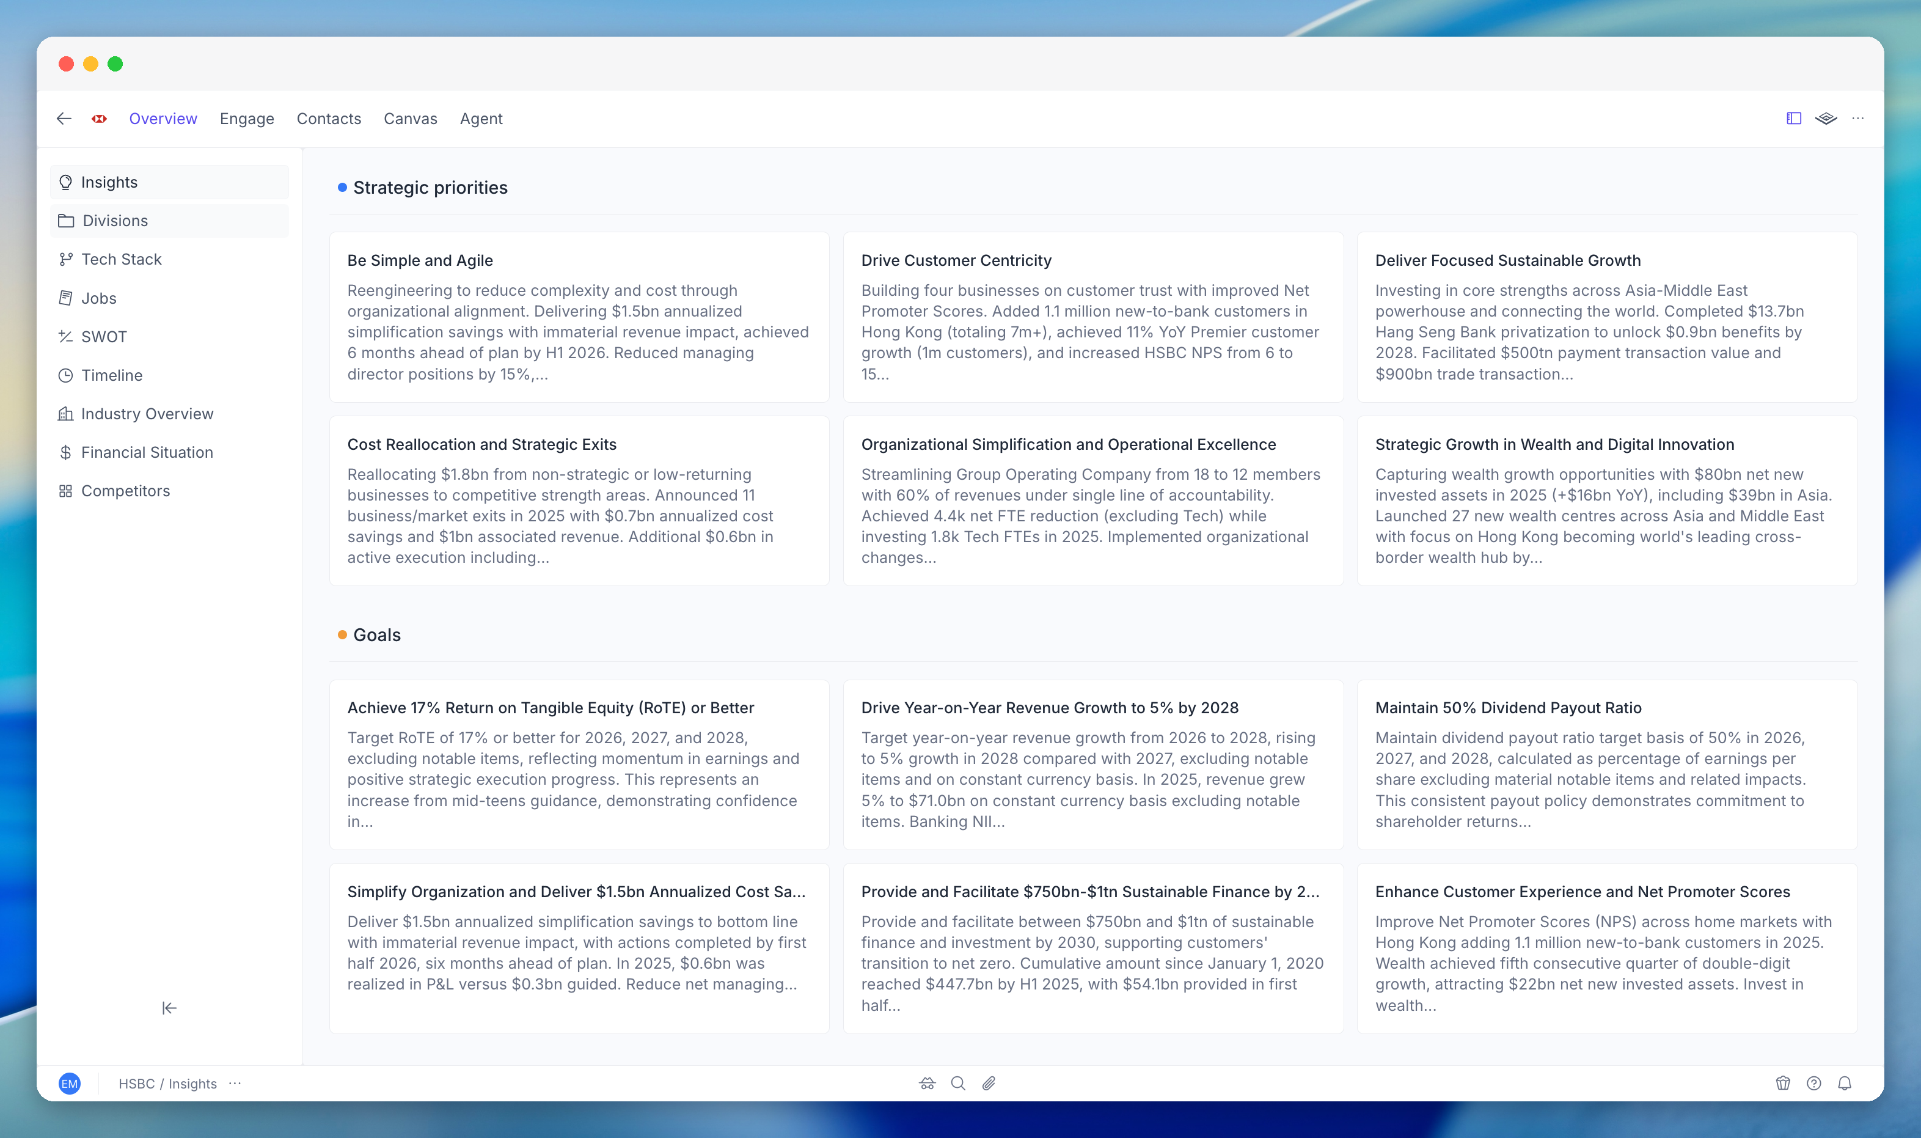Open Timeline in the sidebar
Image resolution: width=1921 pixels, height=1138 pixels.
(x=169, y=375)
